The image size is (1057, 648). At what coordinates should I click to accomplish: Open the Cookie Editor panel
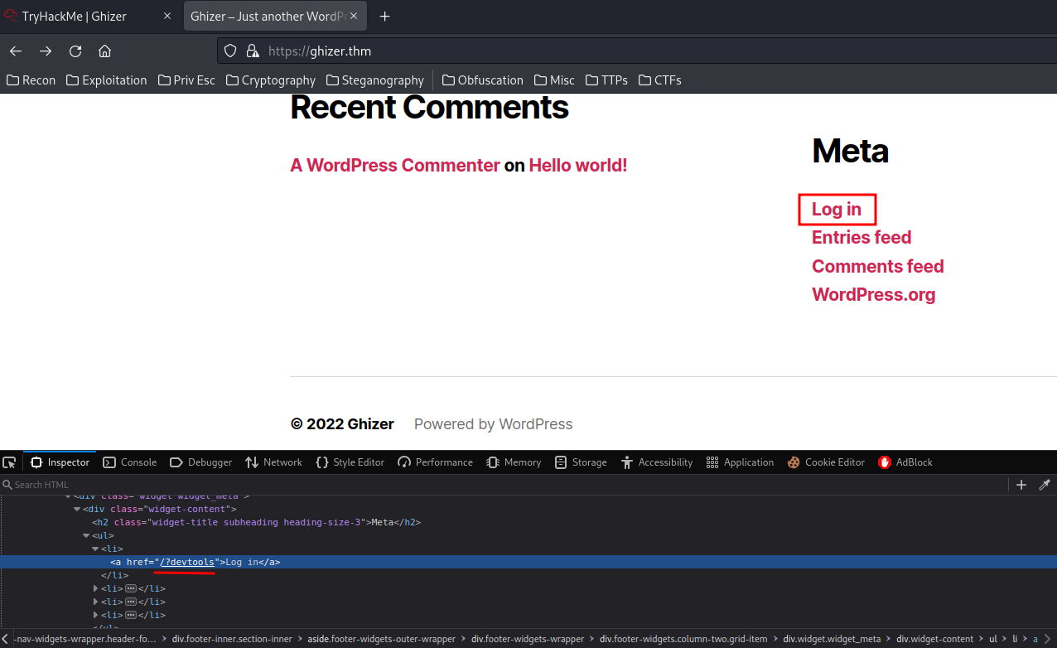point(827,462)
